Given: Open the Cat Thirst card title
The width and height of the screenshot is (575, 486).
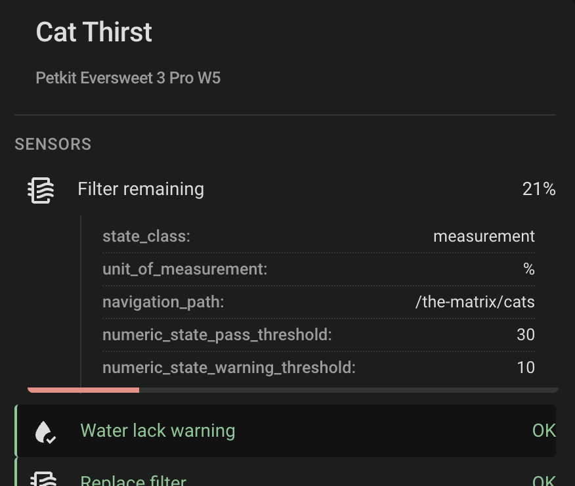Looking at the screenshot, I should [x=94, y=32].
